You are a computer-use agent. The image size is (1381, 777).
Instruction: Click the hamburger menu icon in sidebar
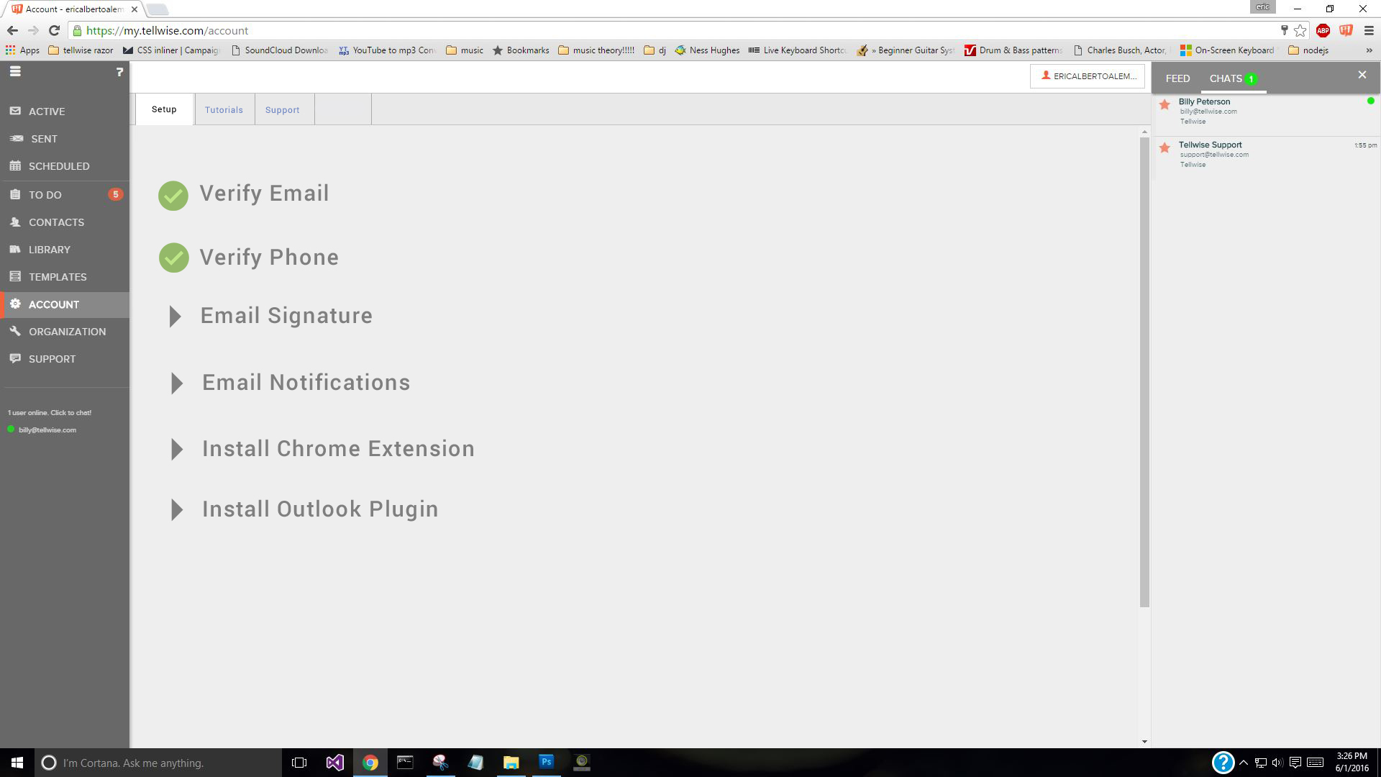(15, 71)
